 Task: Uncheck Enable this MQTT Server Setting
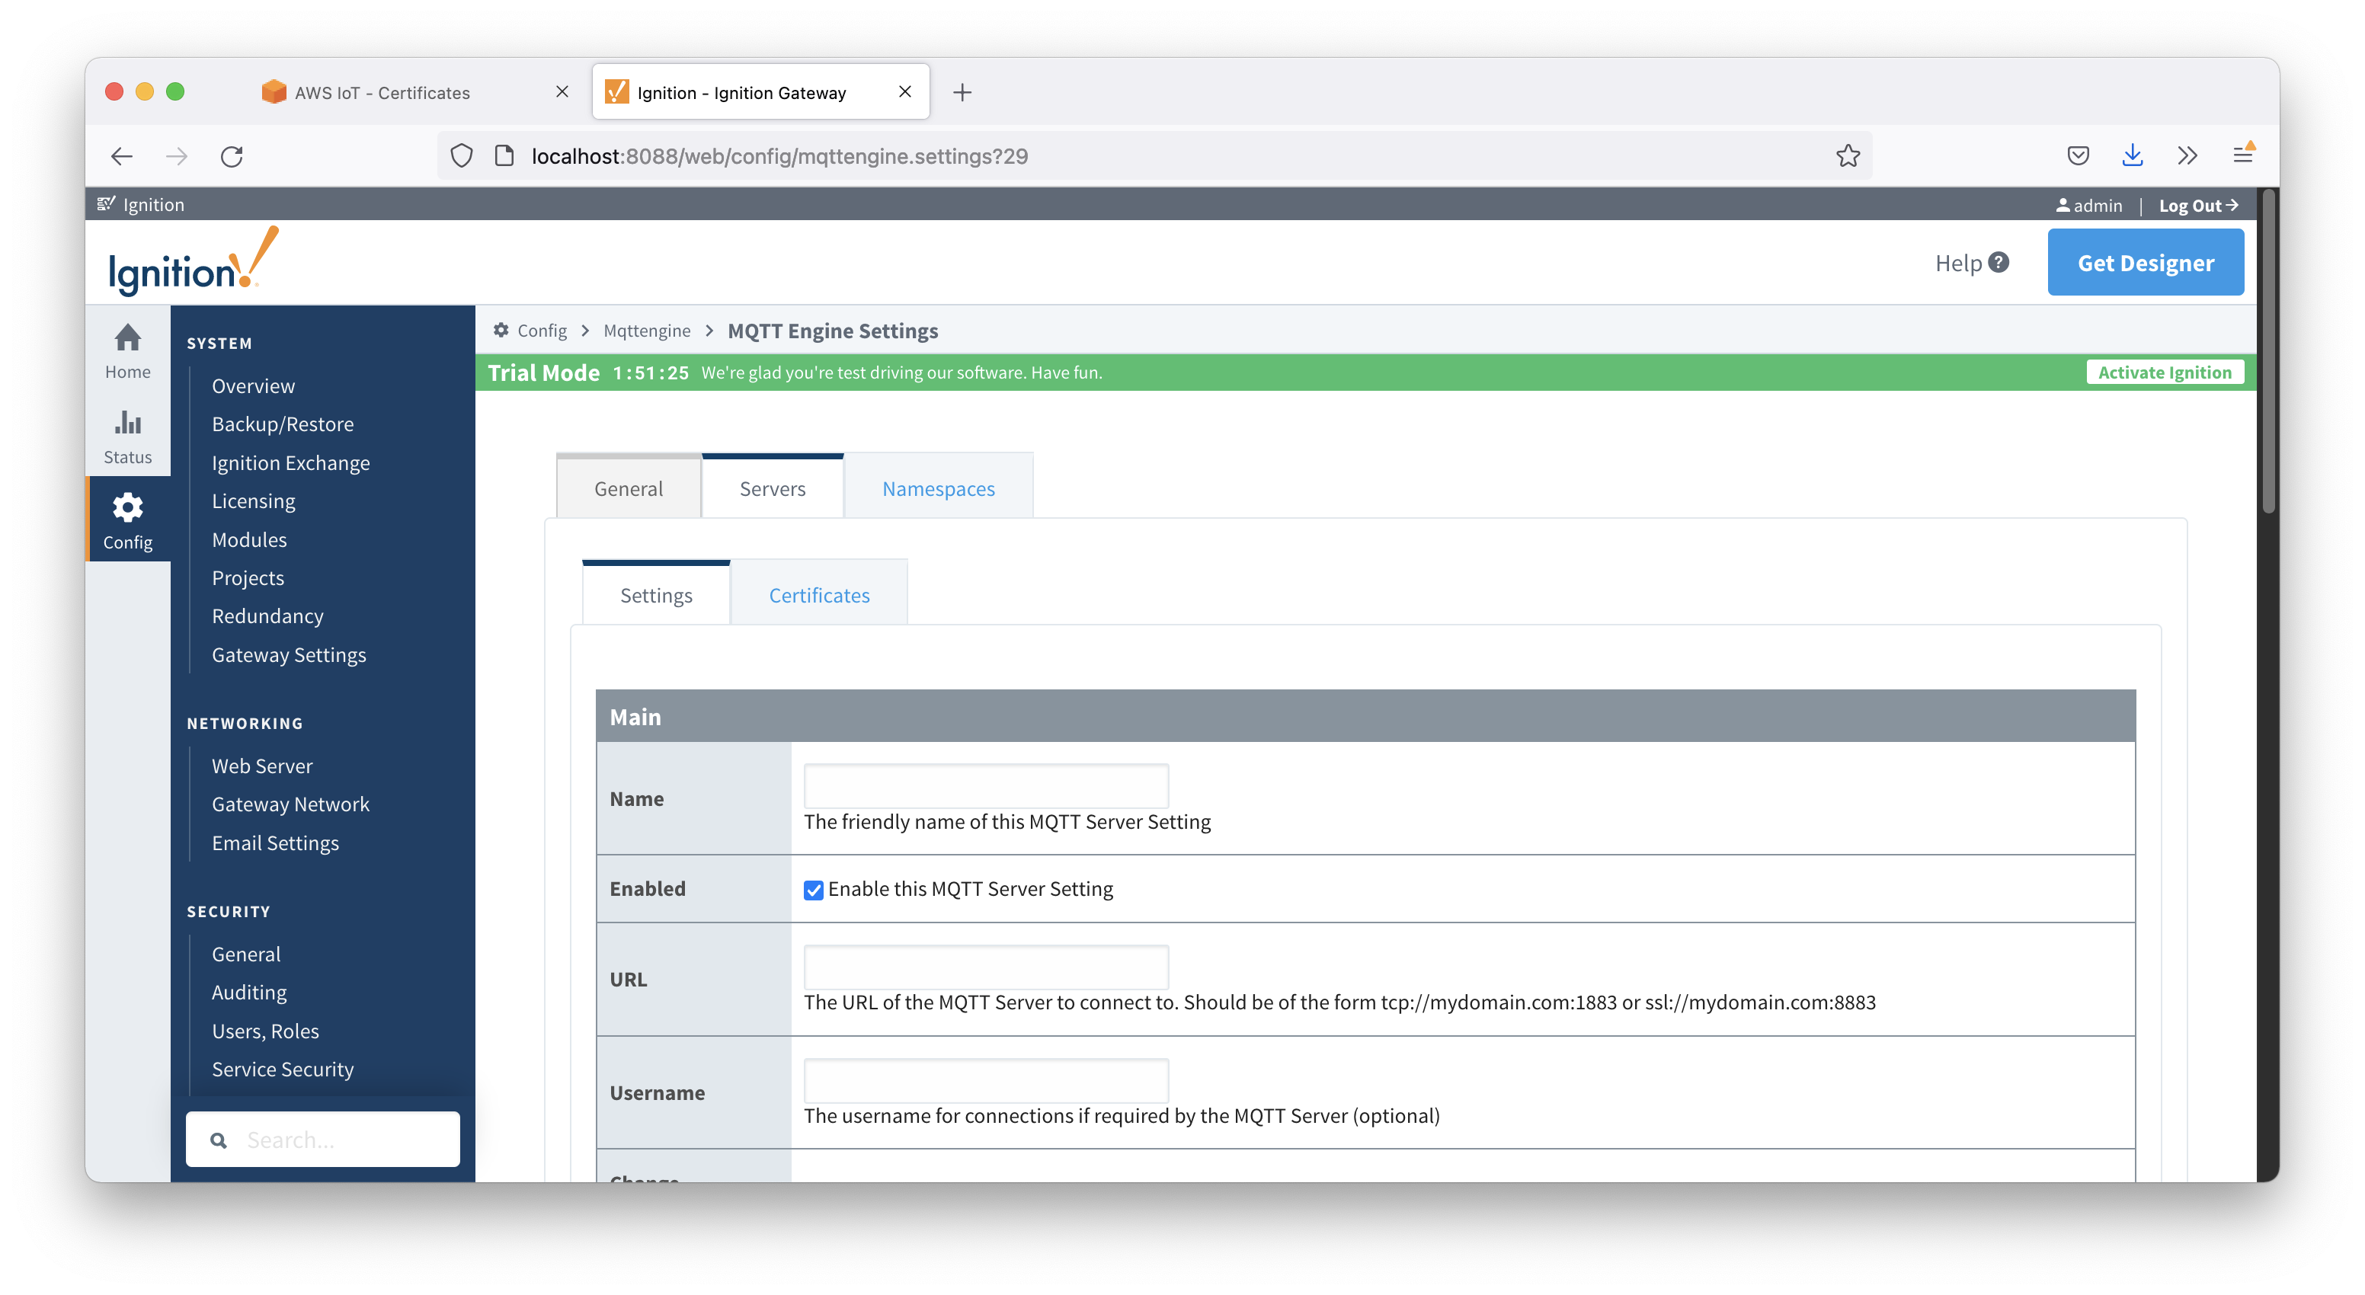pyautogui.click(x=814, y=889)
